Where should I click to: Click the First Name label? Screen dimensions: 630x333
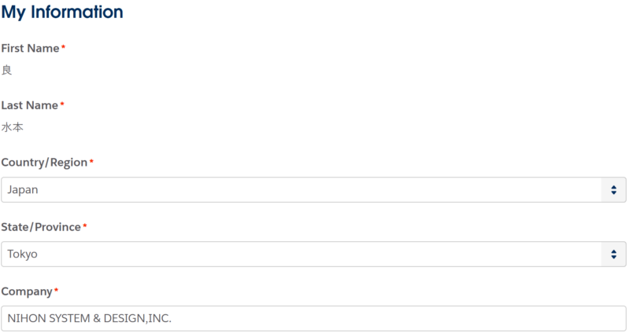coord(30,49)
